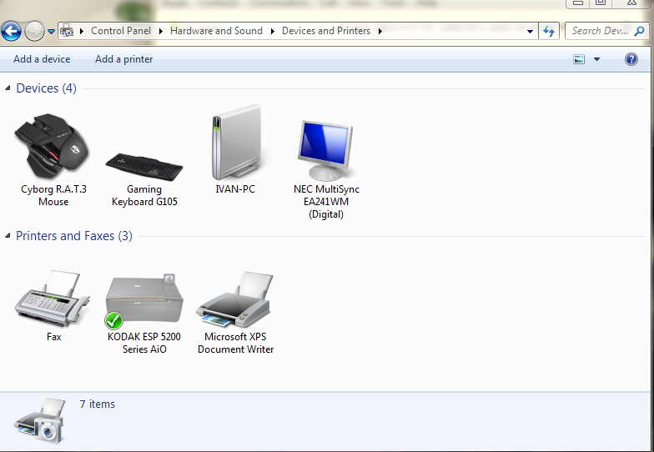Image resolution: width=654 pixels, height=452 pixels.
Task: Expand the arrow after Devices and Printers
Action: tap(380, 31)
